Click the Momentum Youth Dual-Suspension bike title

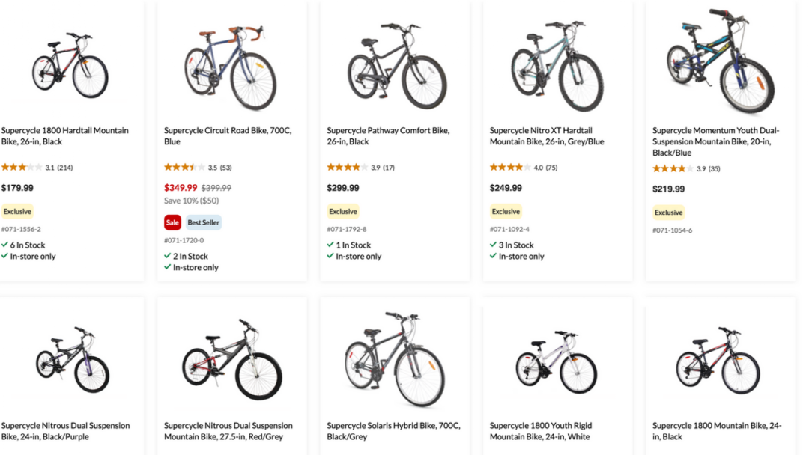pos(715,141)
